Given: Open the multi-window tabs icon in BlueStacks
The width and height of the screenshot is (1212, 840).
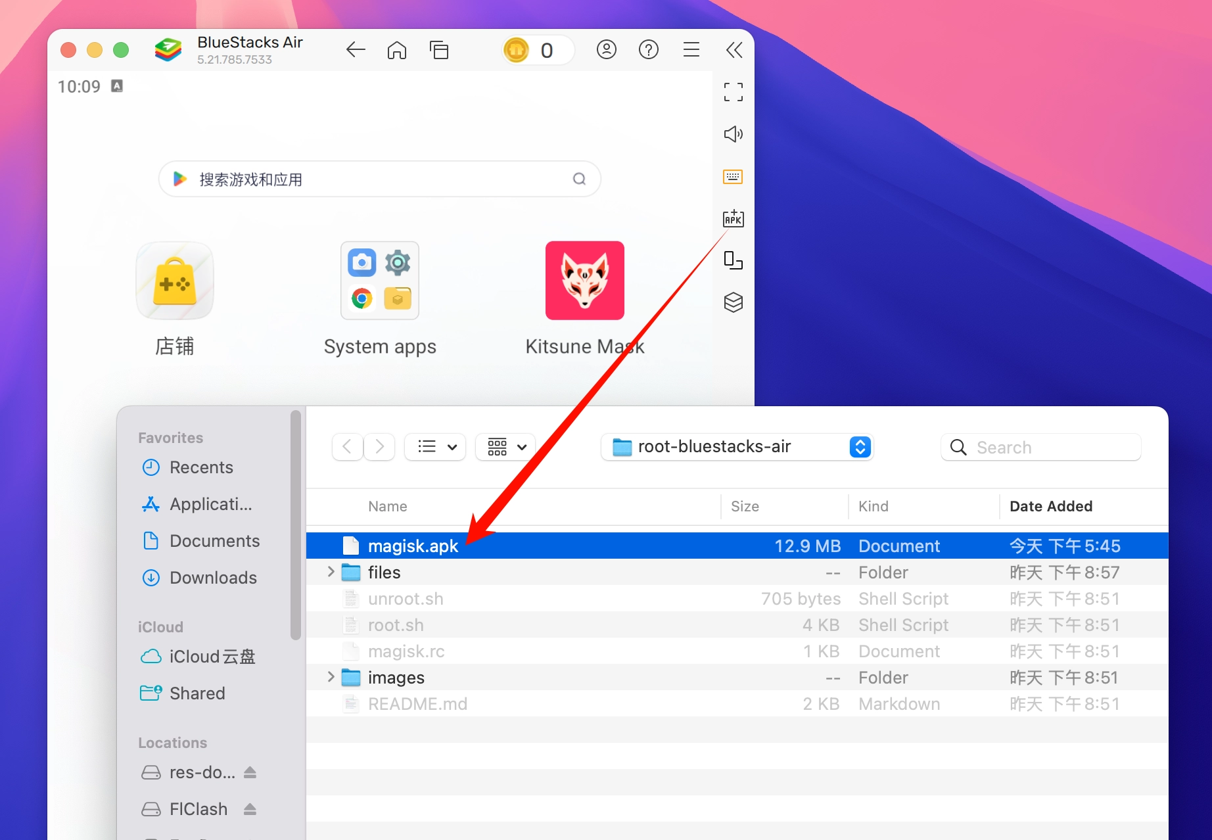Looking at the screenshot, I should click(x=439, y=50).
